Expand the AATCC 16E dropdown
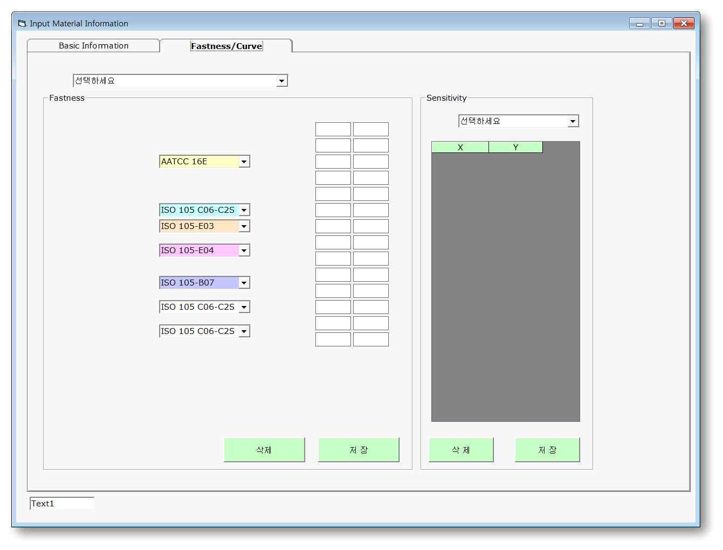 point(244,162)
